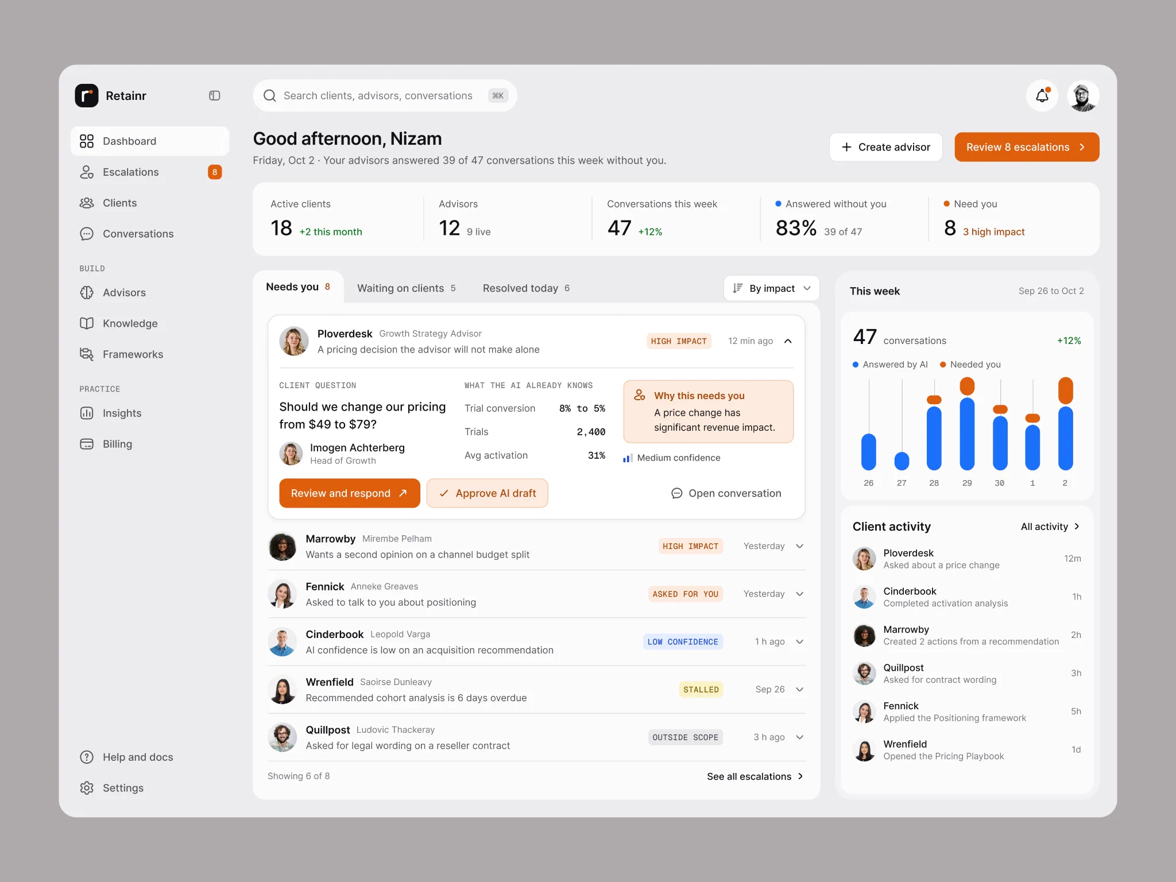Click the checkmark on Approve AI draft
This screenshot has width=1176, height=882.
pos(444,494)
